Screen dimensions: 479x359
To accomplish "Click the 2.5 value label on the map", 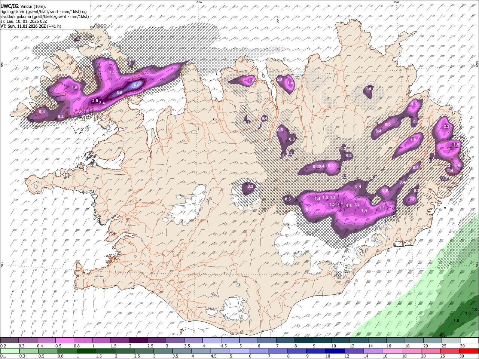I will 95,101.
